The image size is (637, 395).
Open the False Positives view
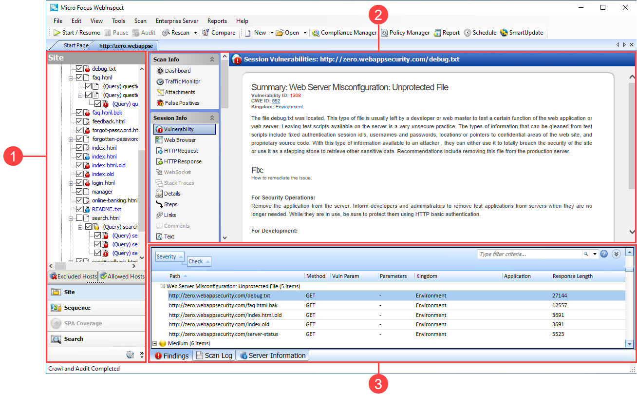[x=181, y=103]
